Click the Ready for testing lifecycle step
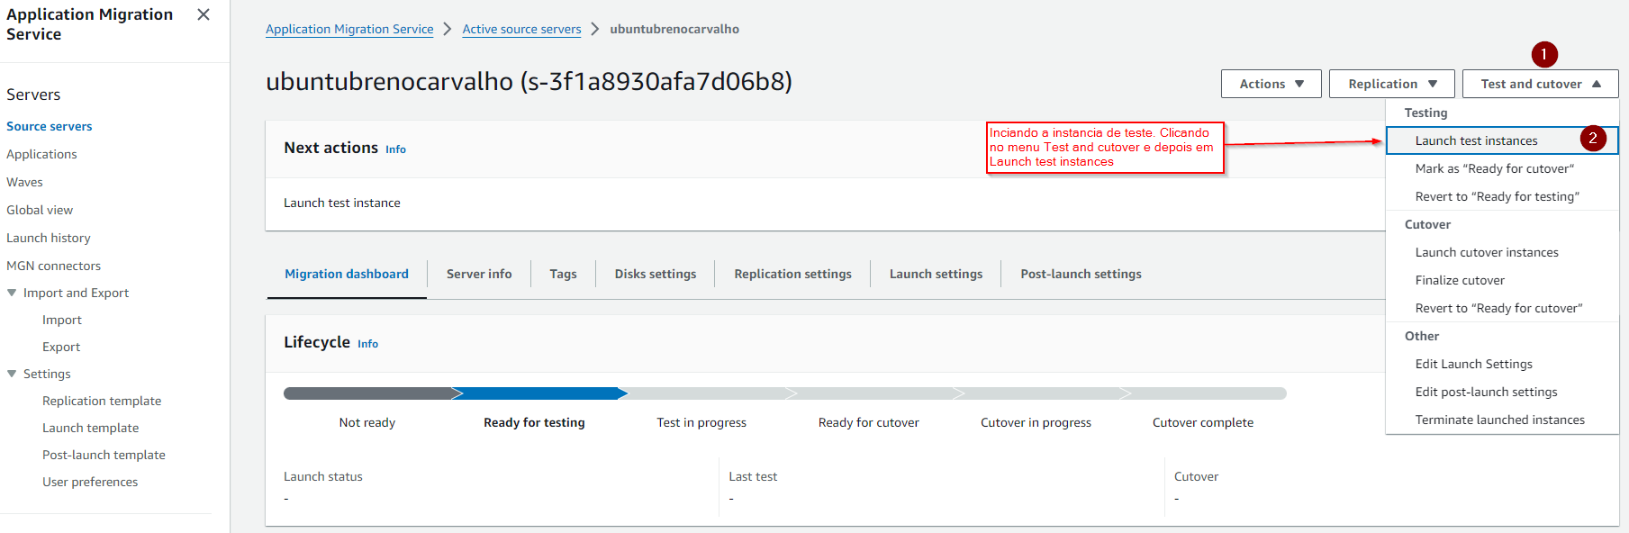 click(x=534, y=422)
